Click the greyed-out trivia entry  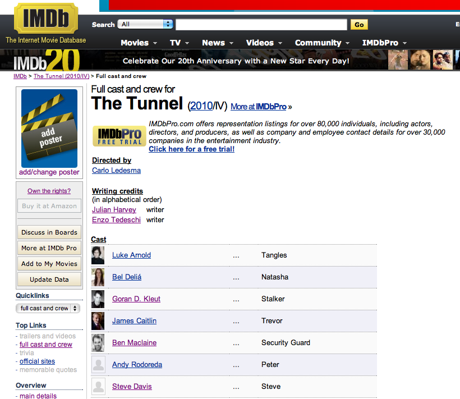click(27, 353)
